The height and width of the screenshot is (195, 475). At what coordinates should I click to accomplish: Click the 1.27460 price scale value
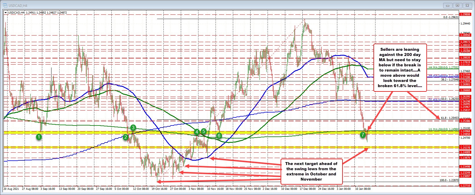pos(466,71)
